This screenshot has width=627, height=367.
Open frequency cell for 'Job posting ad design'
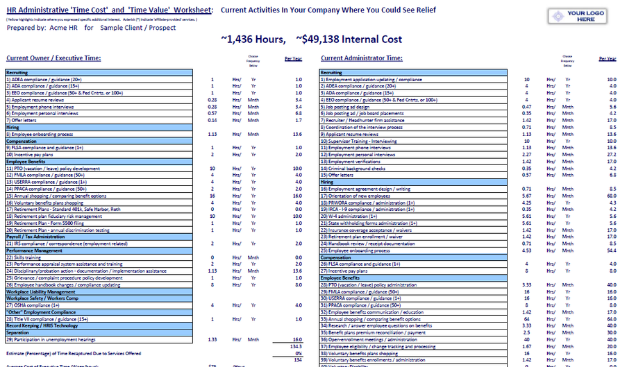coord(567,107)
